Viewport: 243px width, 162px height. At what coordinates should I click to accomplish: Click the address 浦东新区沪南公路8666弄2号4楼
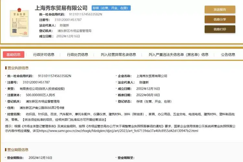click(42, 108)
